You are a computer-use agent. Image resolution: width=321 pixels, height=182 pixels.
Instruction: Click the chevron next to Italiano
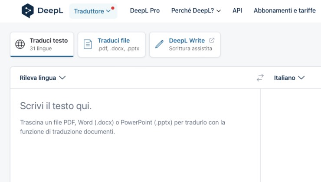tap(301, 78)
